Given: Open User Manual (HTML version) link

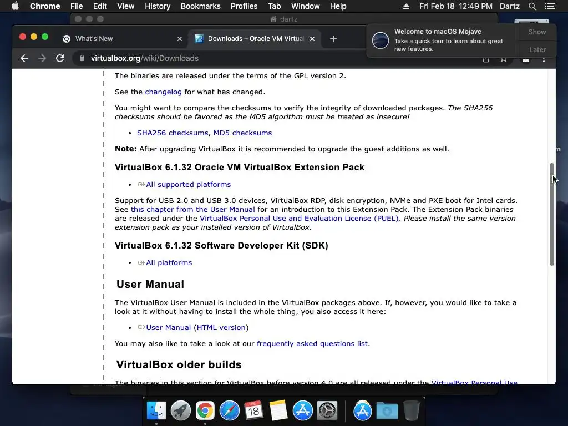Looking at the screenshot, I should [x=197, y=327].
